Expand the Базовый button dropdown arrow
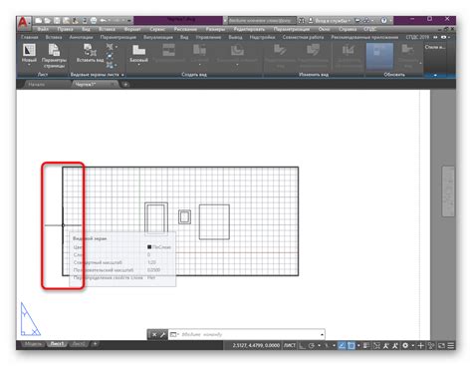The width and height of the screenshot is (472, 366). click(x=138, y=65)
